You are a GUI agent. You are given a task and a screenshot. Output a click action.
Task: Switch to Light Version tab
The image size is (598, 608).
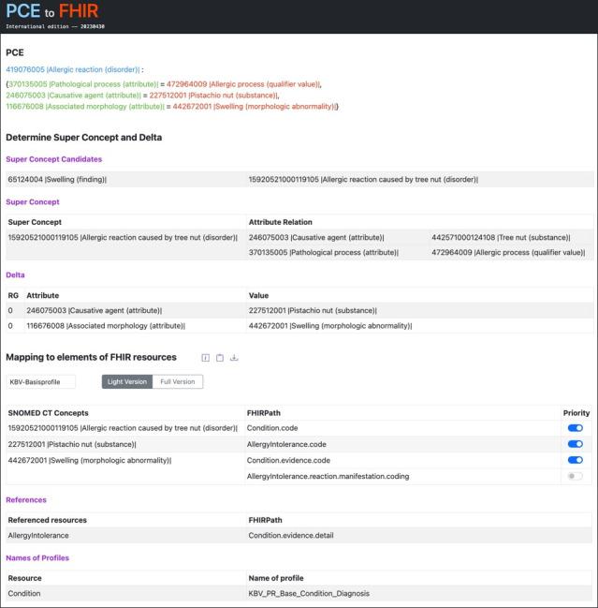126,382
